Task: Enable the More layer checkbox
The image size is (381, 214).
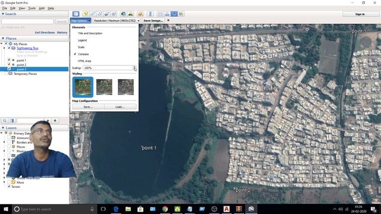Action: coord(9,182)
